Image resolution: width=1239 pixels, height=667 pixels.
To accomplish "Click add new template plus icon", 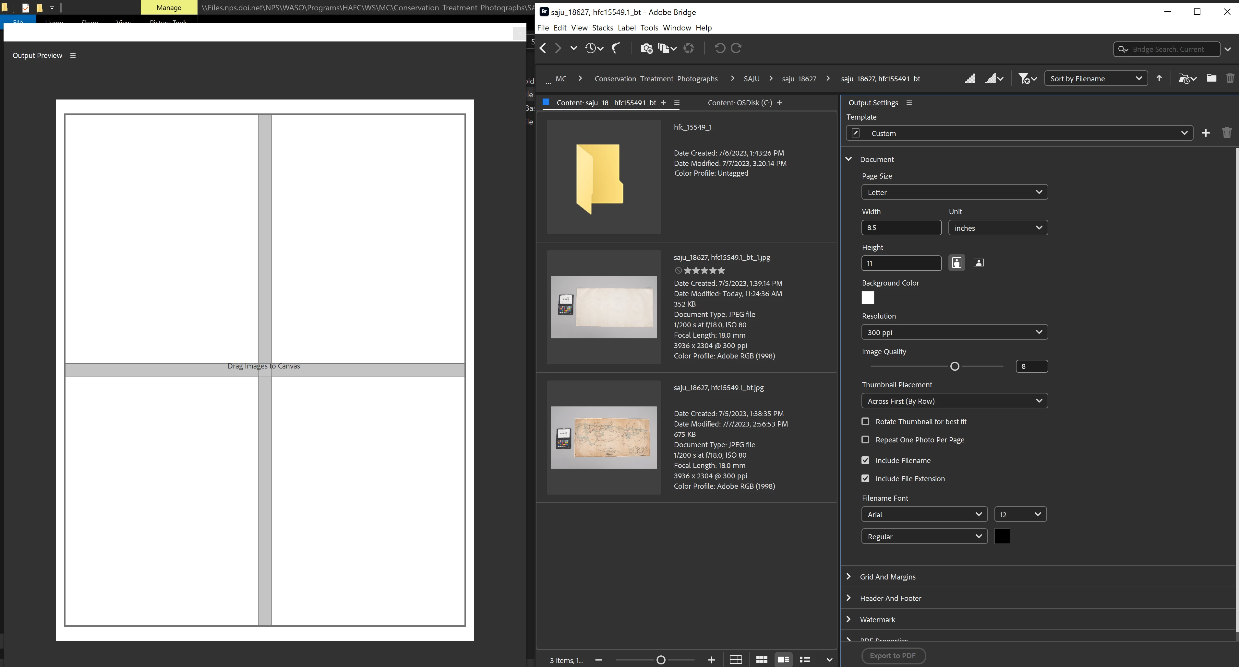I will (x=1205, y=133).
